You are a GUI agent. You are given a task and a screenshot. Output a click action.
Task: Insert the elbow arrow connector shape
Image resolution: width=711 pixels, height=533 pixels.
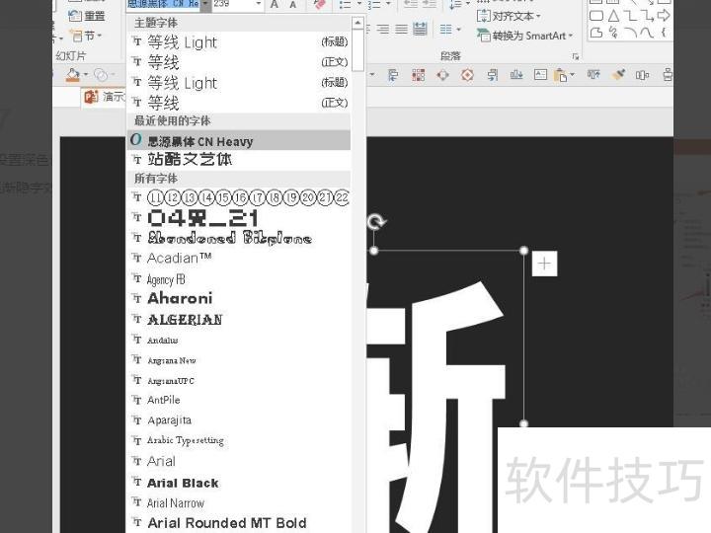pos(647,16)
